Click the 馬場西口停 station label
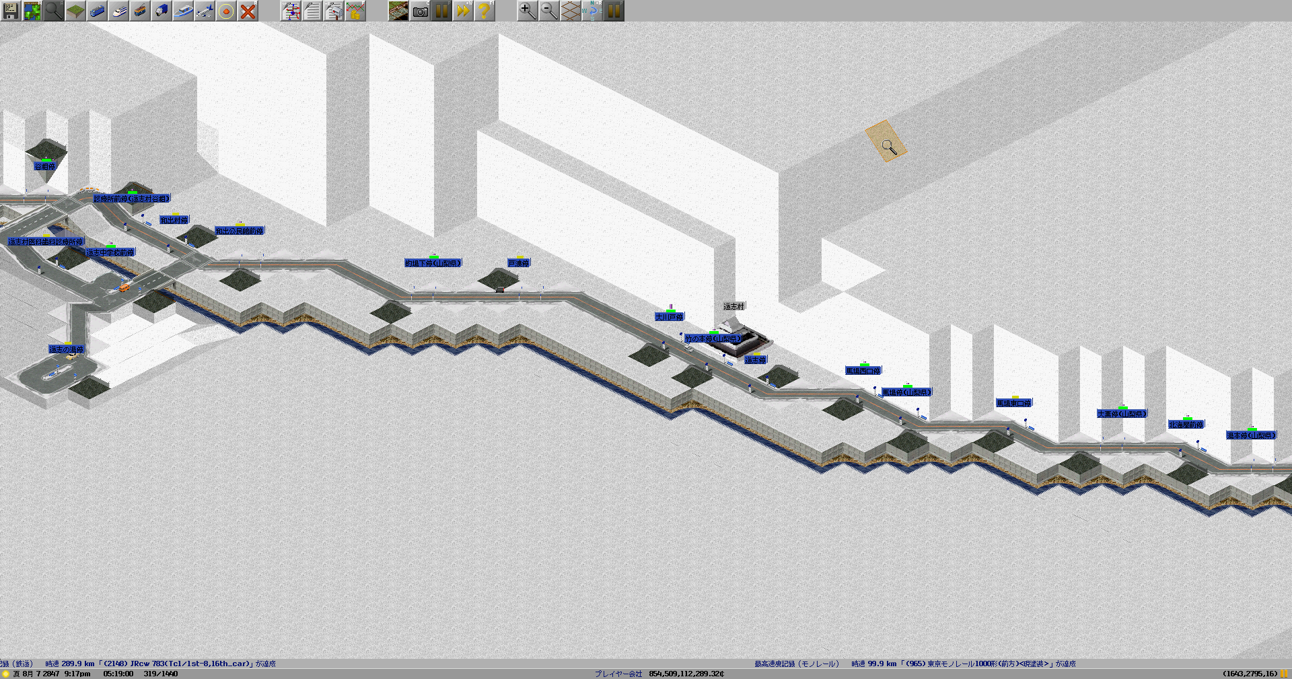 point(863,371)
